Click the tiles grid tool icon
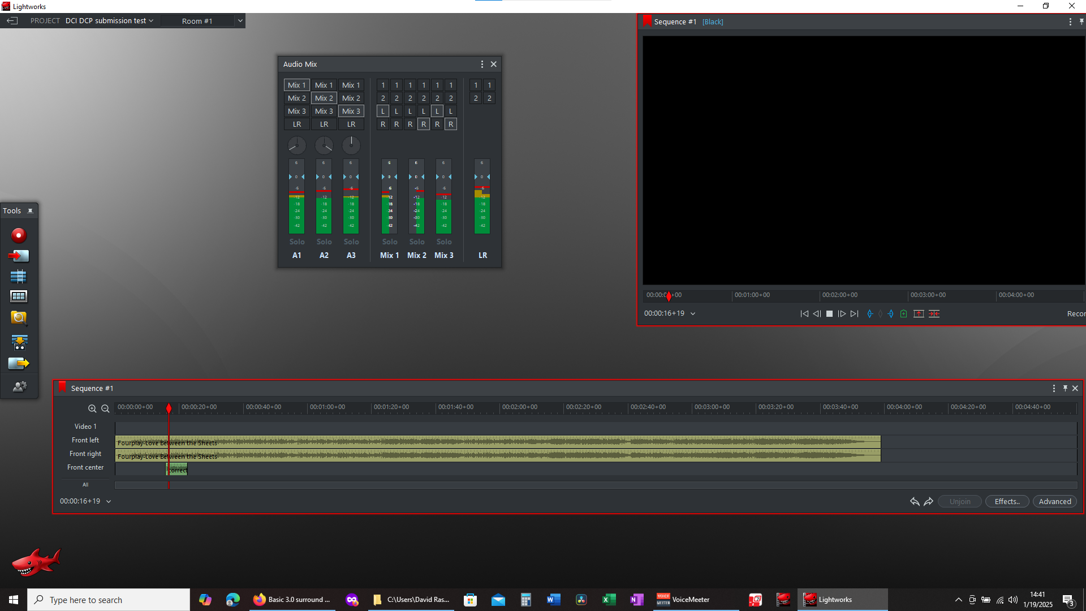Screen dimensions: 1086x611 pyautogui.click(x=19, y=296)
